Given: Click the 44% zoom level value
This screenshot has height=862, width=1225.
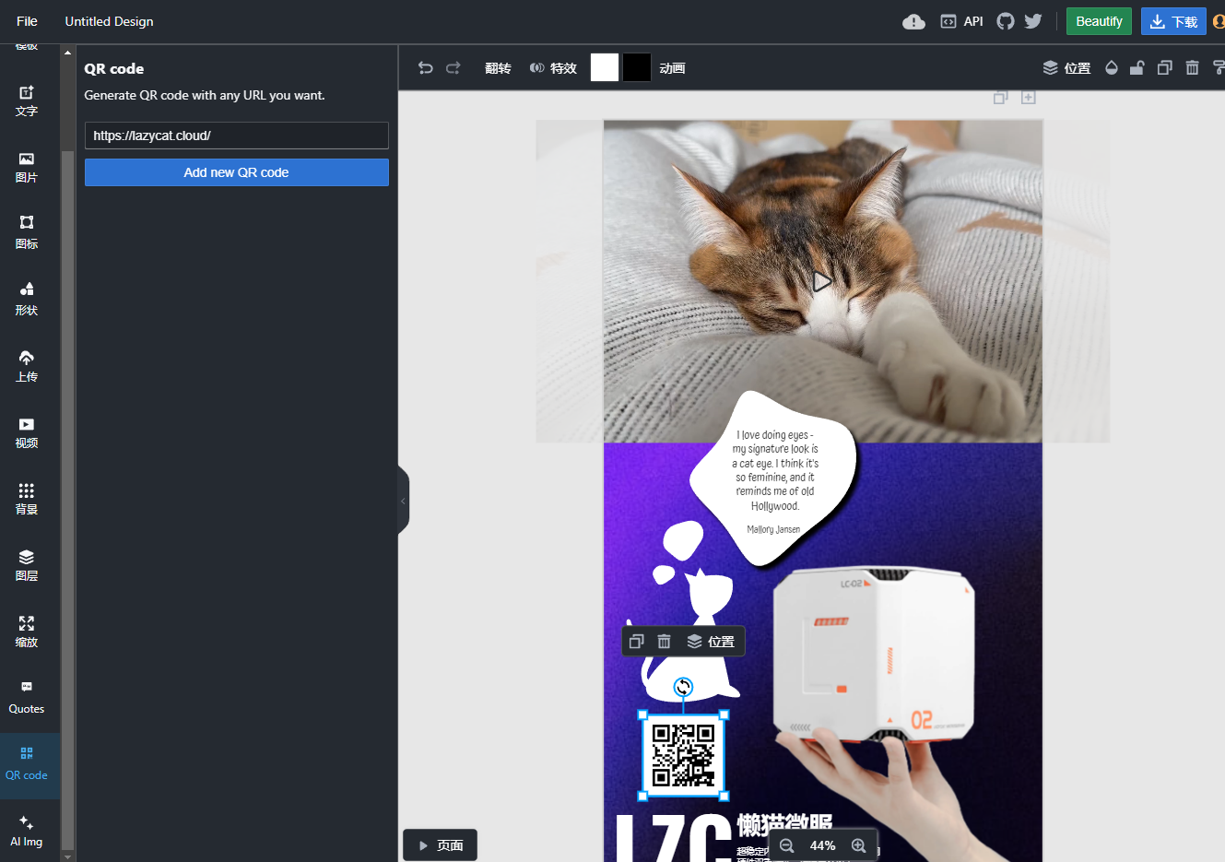Looking at the screenshot, I should 822,845.
